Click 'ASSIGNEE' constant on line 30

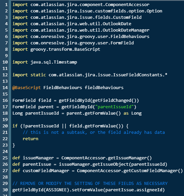pyautogui.click(x=56, y=190)
